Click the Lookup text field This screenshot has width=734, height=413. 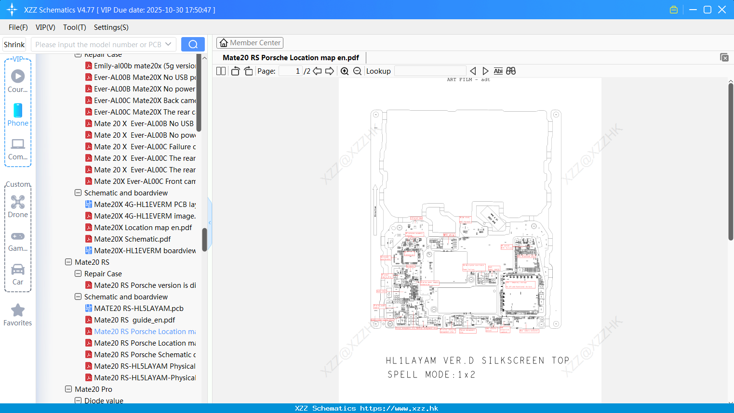(430, 71)
